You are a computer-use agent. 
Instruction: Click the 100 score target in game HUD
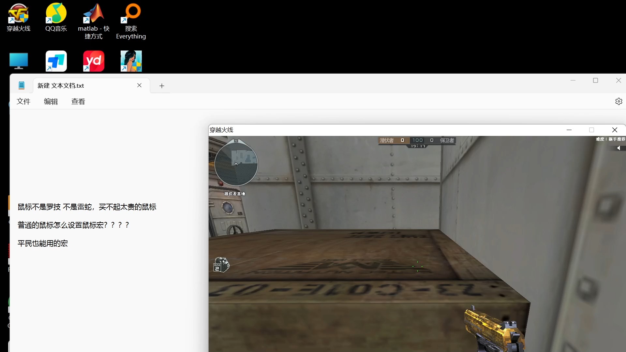(418, 140)
